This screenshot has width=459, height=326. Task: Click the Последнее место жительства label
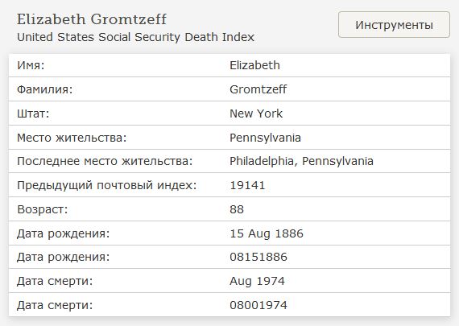(x=105, y=161)
